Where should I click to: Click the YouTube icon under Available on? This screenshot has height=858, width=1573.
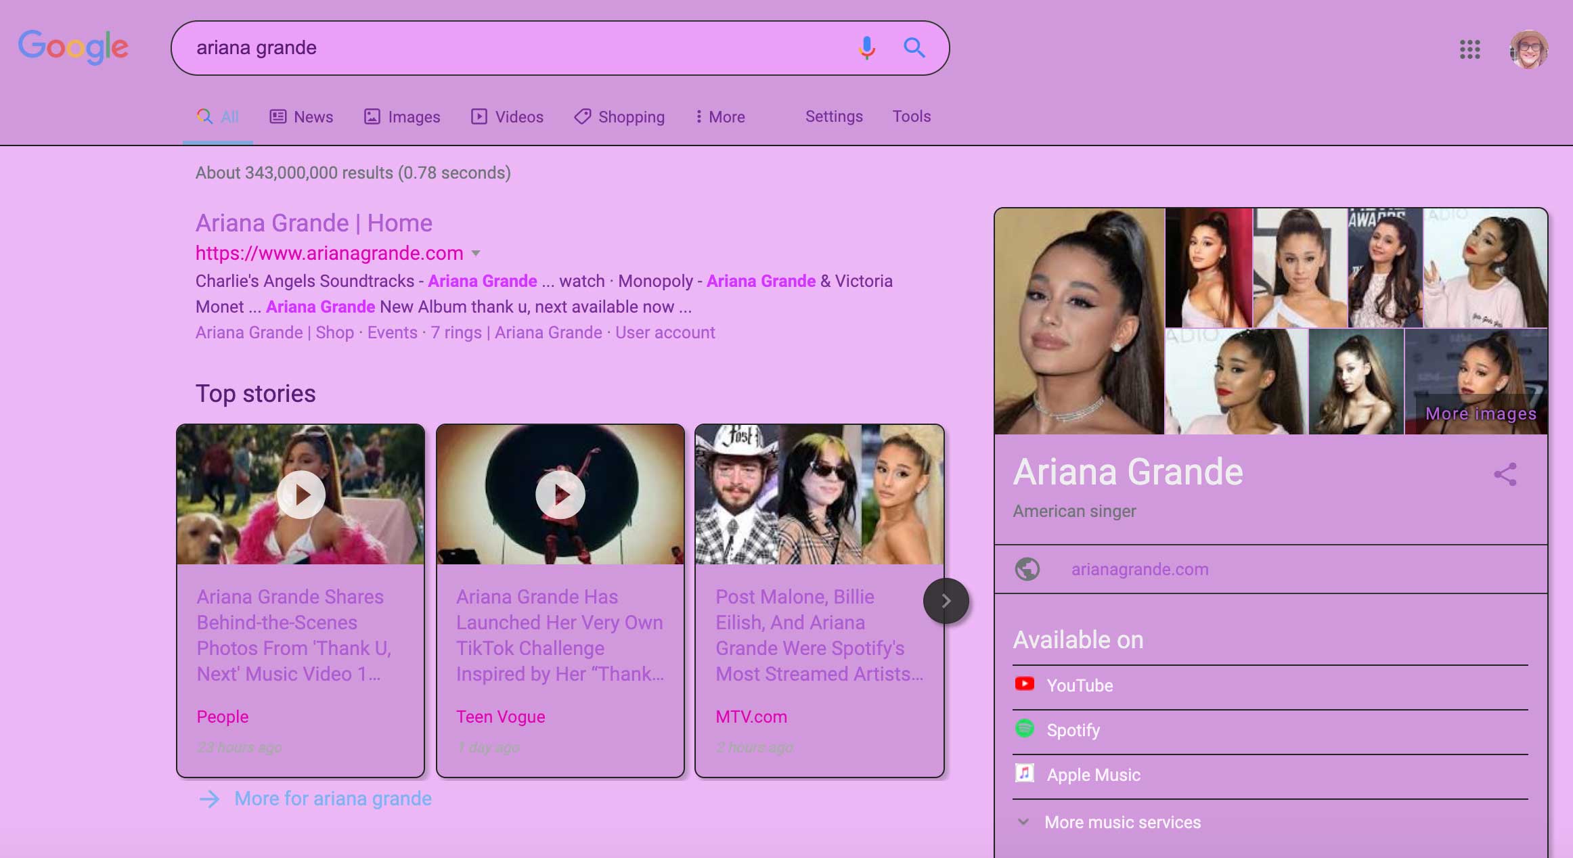click(1025, 684)
